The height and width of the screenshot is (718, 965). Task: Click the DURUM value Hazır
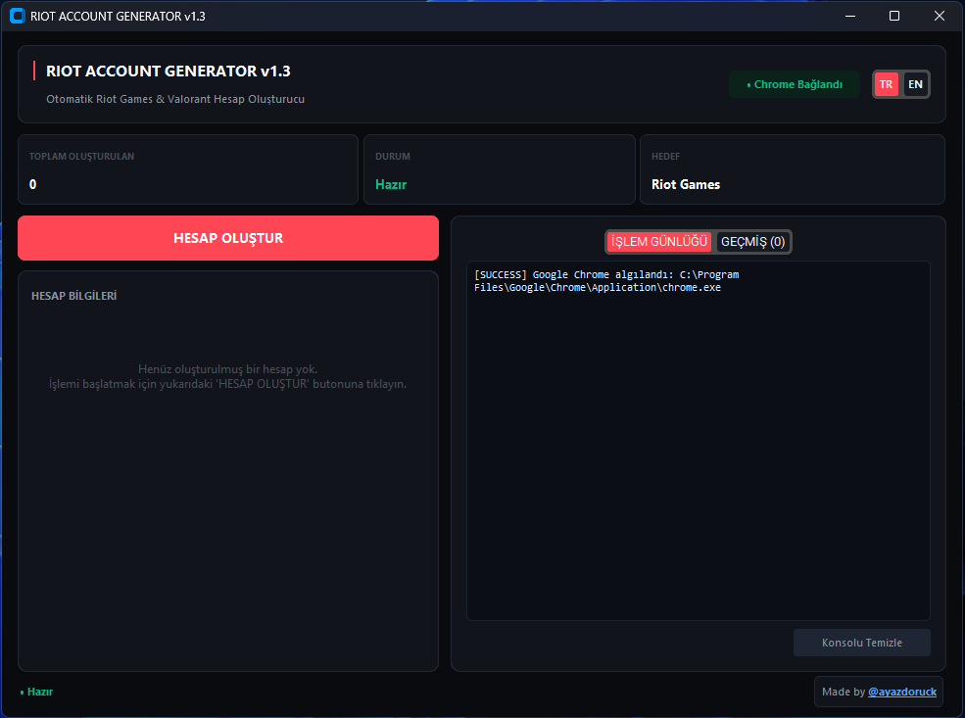(x=391, y=184)
